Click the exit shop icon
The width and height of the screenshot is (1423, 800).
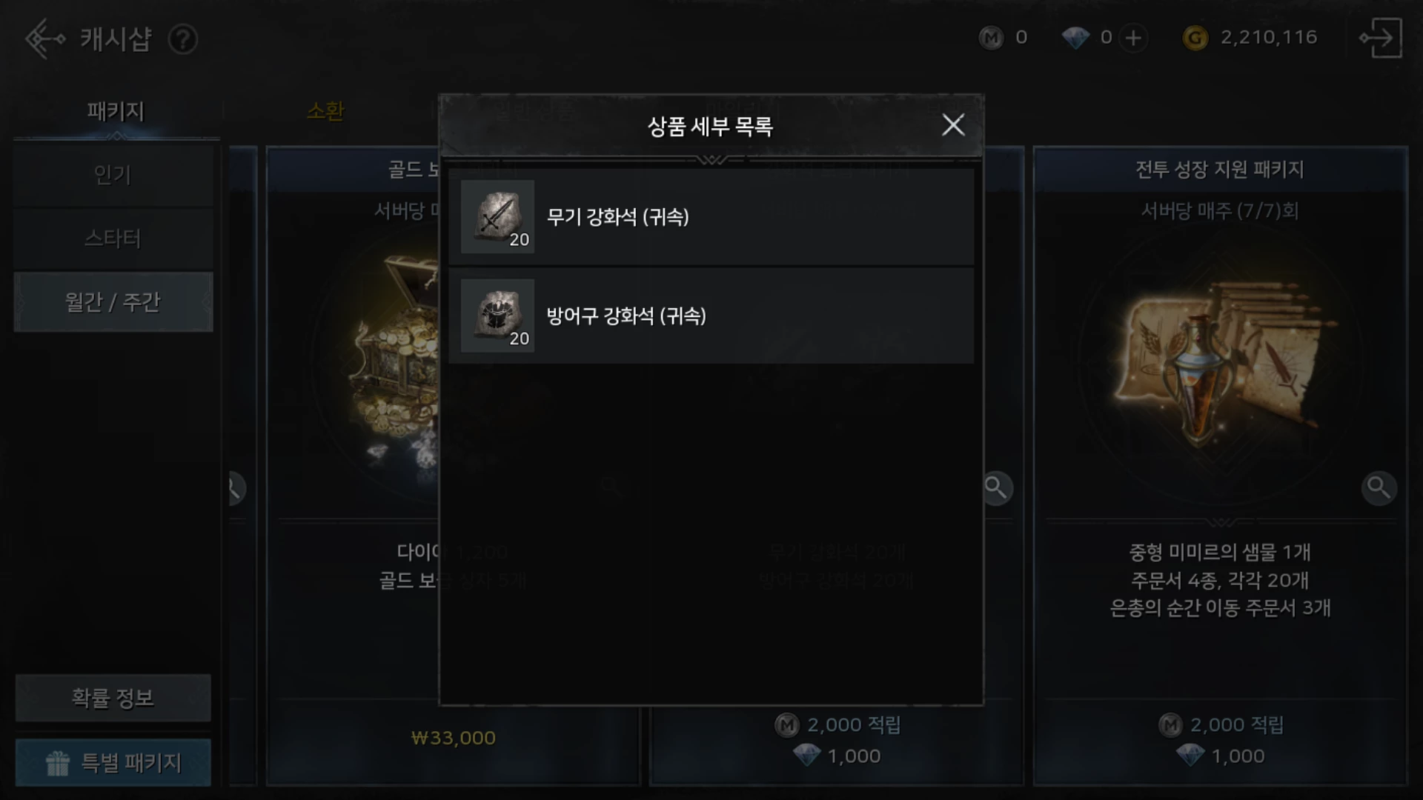pyautogui.click(x=1381, y=39)
